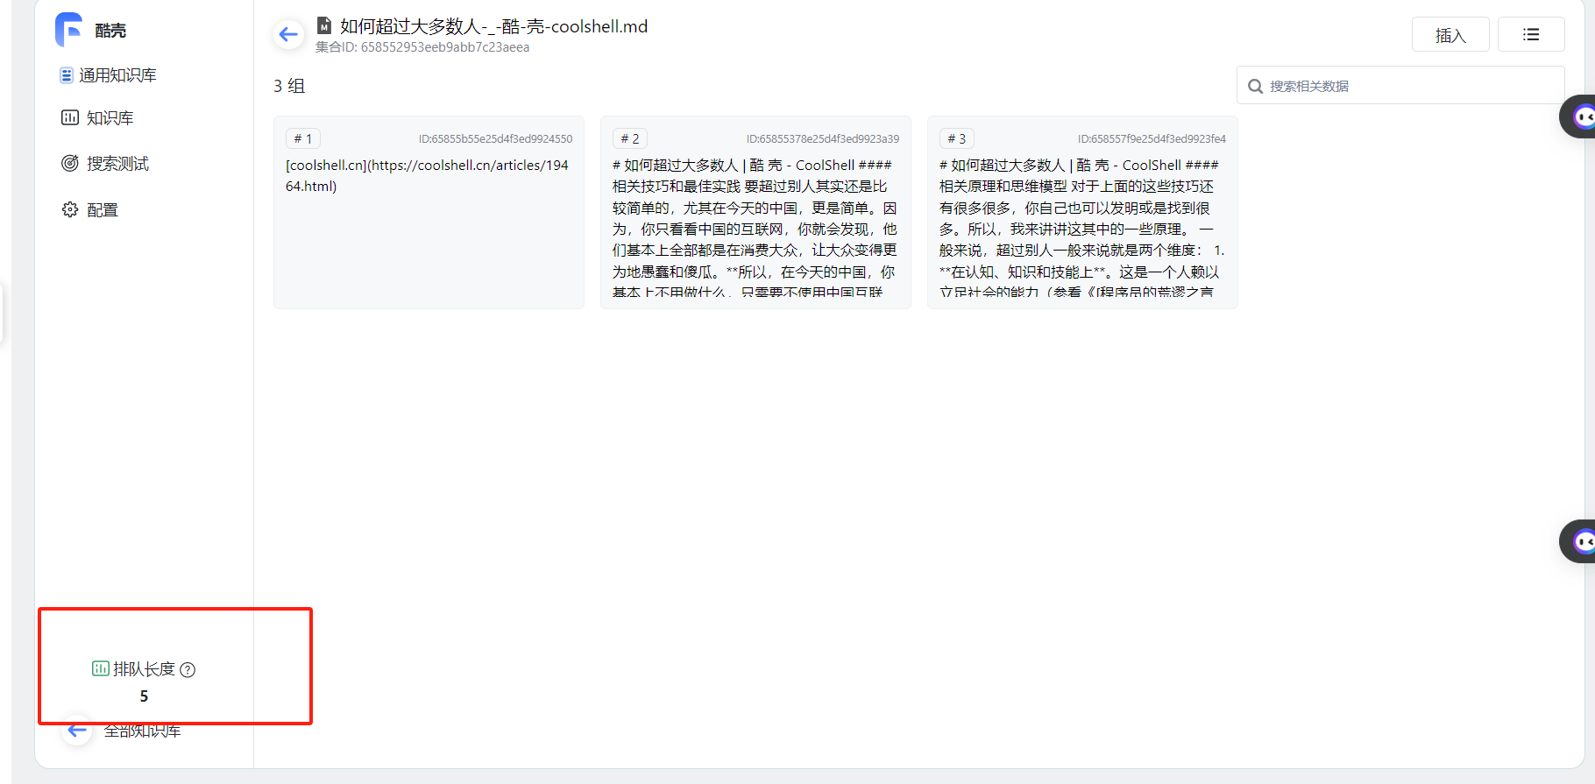Click ID:65855b55e25d4f3ed9924550 on card 1
This screenshot has height=784, width=1595.
point(495,139)
